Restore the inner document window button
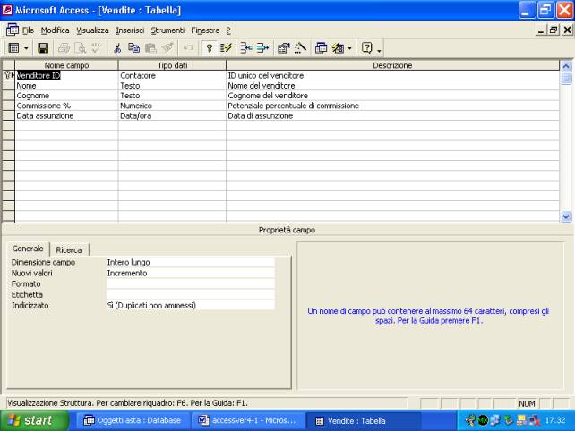The height and width of the screenshot is (431, 575). pos(553,30)
